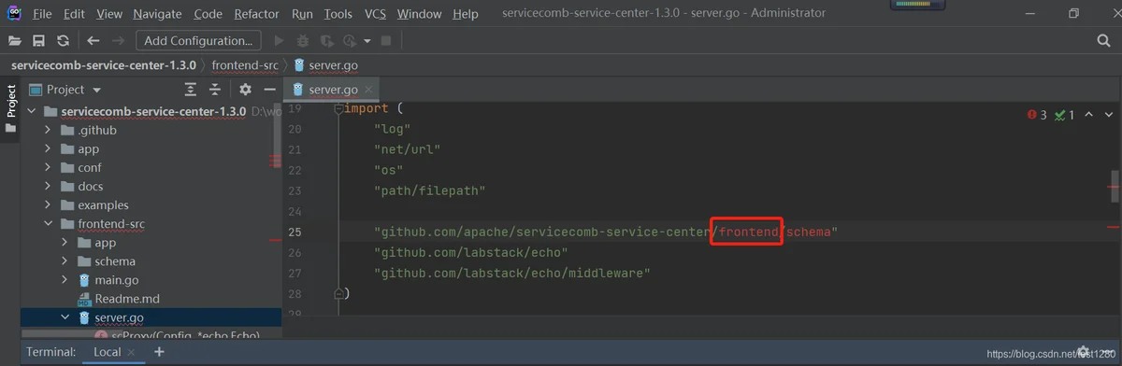This screenshot has height=366, width=1122.
Task: Click the Run play icon
Action: [279, 41]
